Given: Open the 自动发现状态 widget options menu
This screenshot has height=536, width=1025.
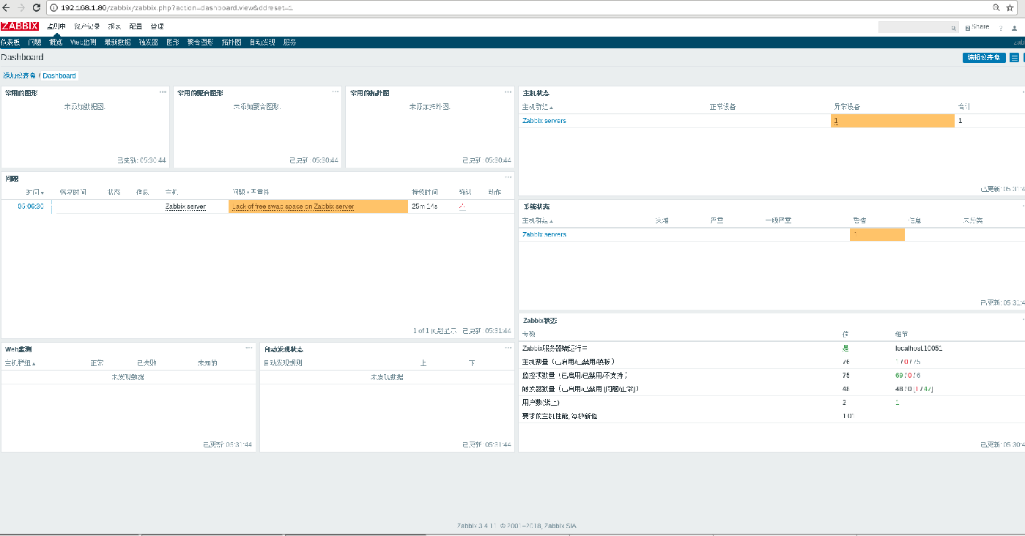Looking at the screenshot, I should point(508,348).
